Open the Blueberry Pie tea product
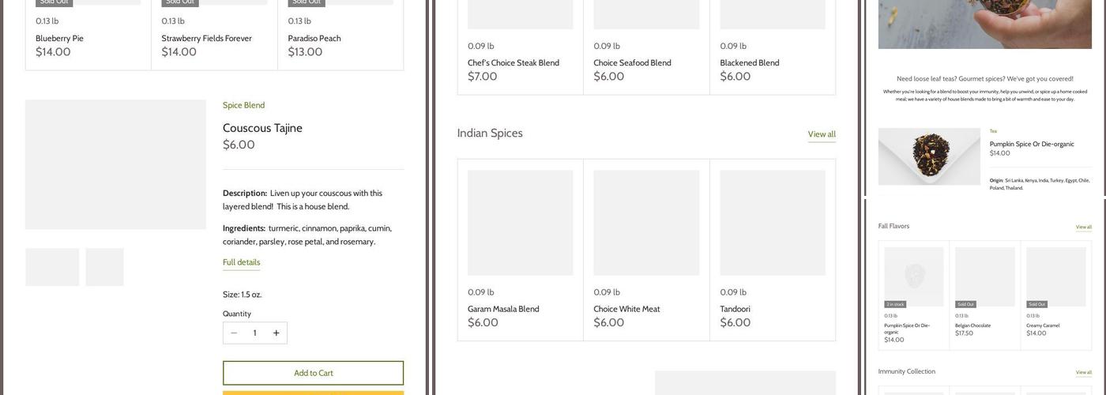 tap(59, 39)
